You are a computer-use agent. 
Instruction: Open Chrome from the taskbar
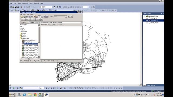click(35, 95)
